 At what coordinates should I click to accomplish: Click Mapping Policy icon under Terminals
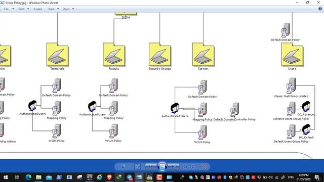point(56,108)
